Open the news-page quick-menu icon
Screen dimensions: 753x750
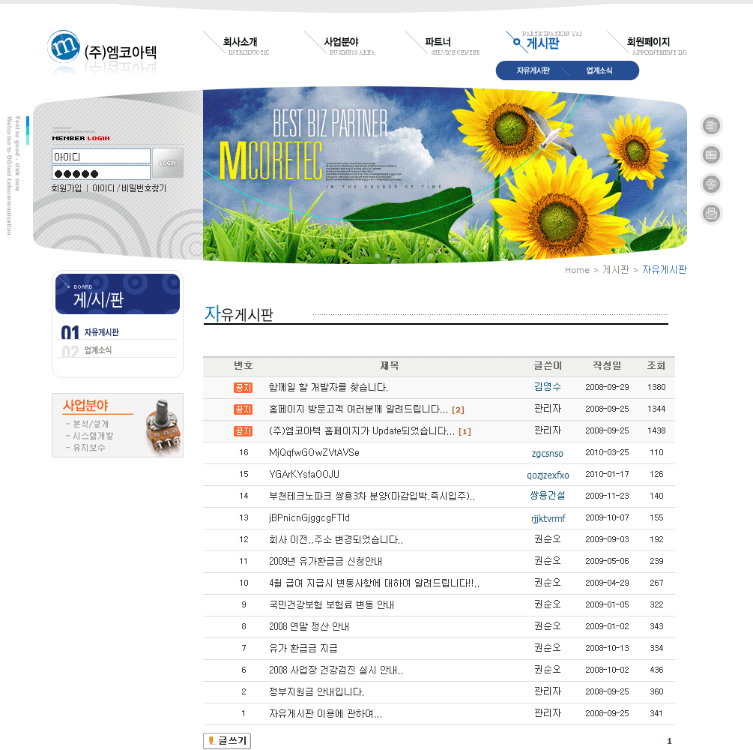click(711, 154)
